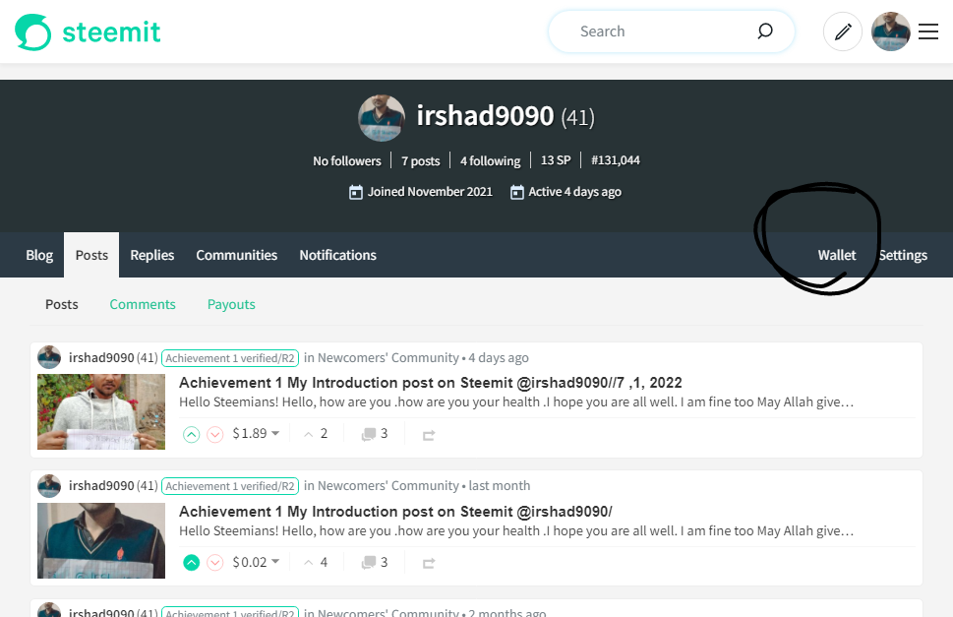Image resolution: width=953 pixels, height=617 pixels.
Task: Switch to Comments sub-filter
Action: pyautogui.click(x=143, y=304)
